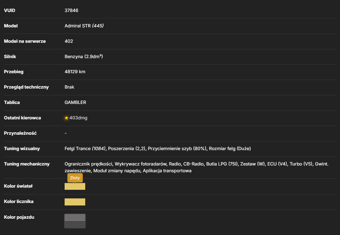
Task: Click the Tuning wizualny label
Action: 22,149
